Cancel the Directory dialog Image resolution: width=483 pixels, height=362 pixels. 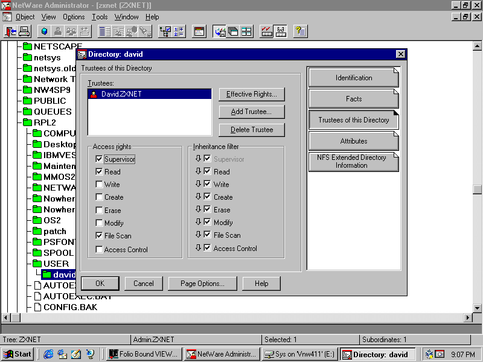pyautogui.click(x=144, y=283)
